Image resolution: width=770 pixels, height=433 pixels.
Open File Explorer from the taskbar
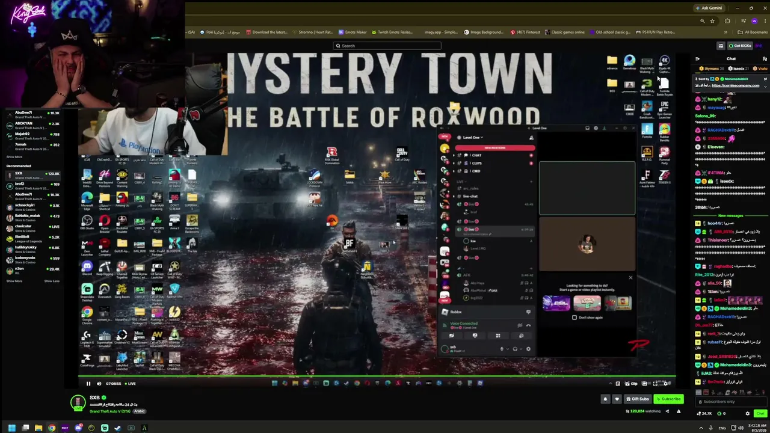coord(38,428)
